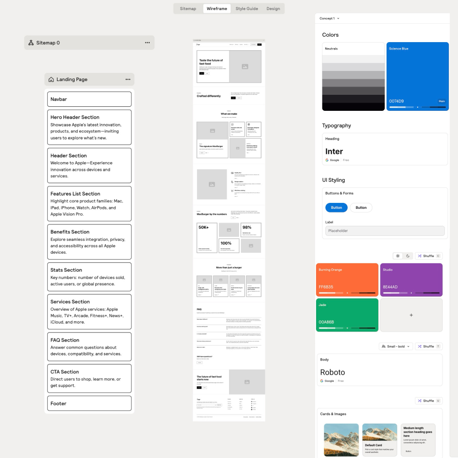
Task: Click the Main badge on Science Blue
Action: [x=442, y=101]
